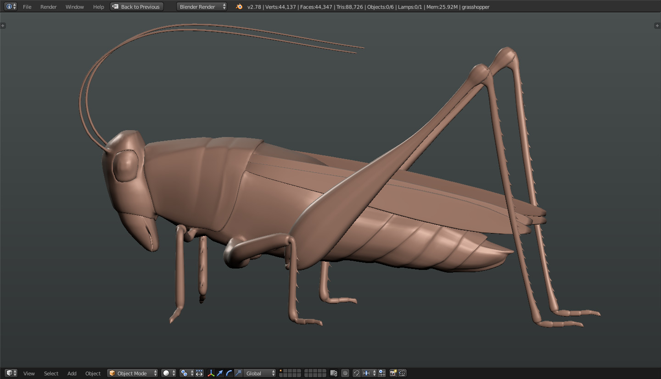Select the translate manipulator arrow icon
Viewport: 661px width, 379px height.
(x=220, y=373)
